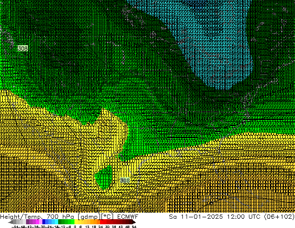Click the legend value 54
This screenshot has width=295, height=228.
[x=134, y=227]
